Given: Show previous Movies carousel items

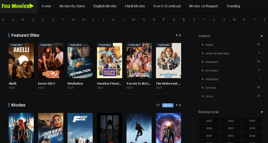Looking at the screenshot, I should point(176,105).
